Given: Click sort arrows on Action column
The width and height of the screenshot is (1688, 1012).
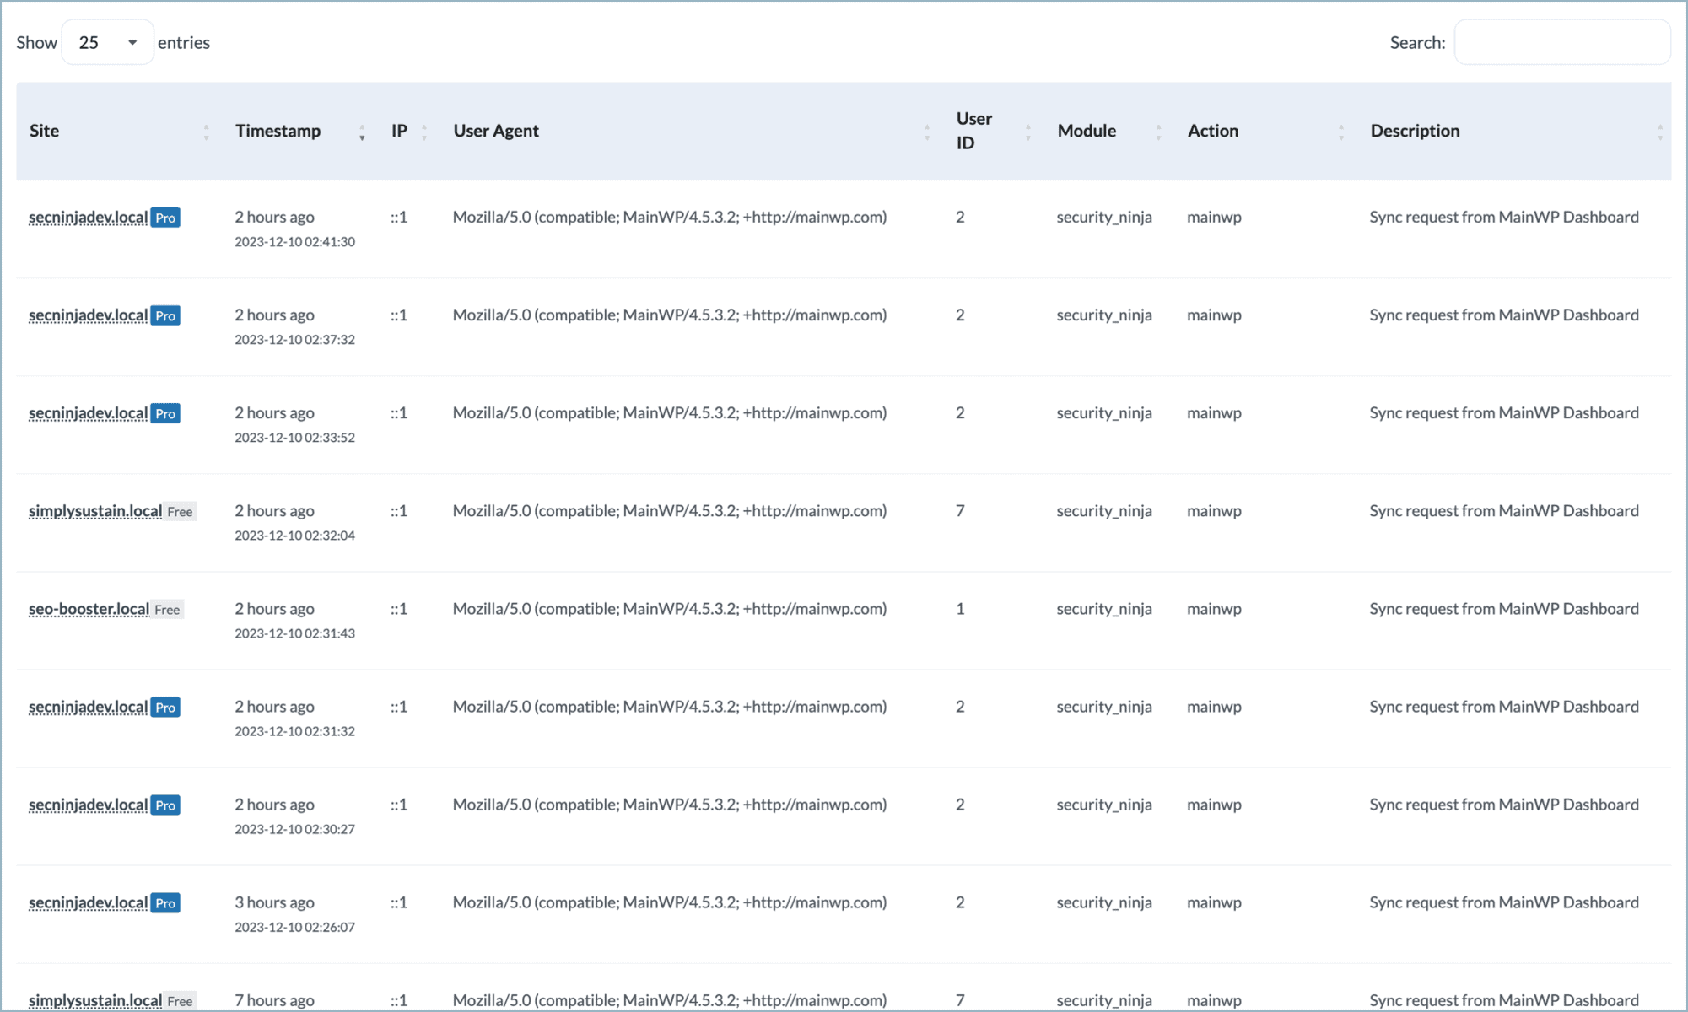Looking at the screenshot, I should coord(1340,132).
